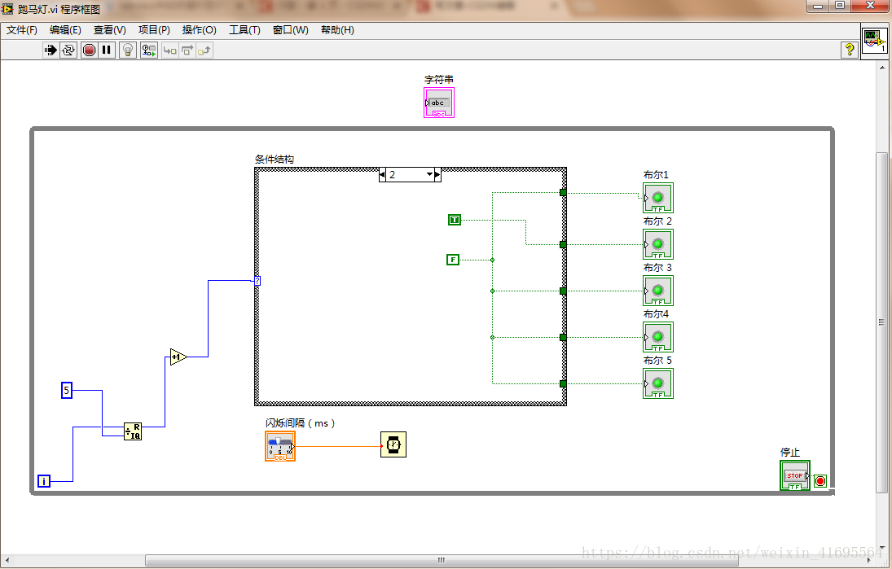The height and width of the screenshot is (569, 892).
Task: Open the 工具(T) menu
Action: (244, 30)
